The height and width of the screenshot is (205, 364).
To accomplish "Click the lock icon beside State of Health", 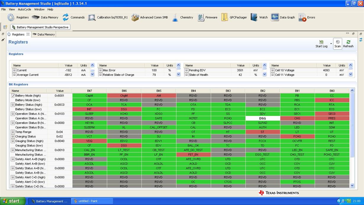I will (x=186, y=75).
